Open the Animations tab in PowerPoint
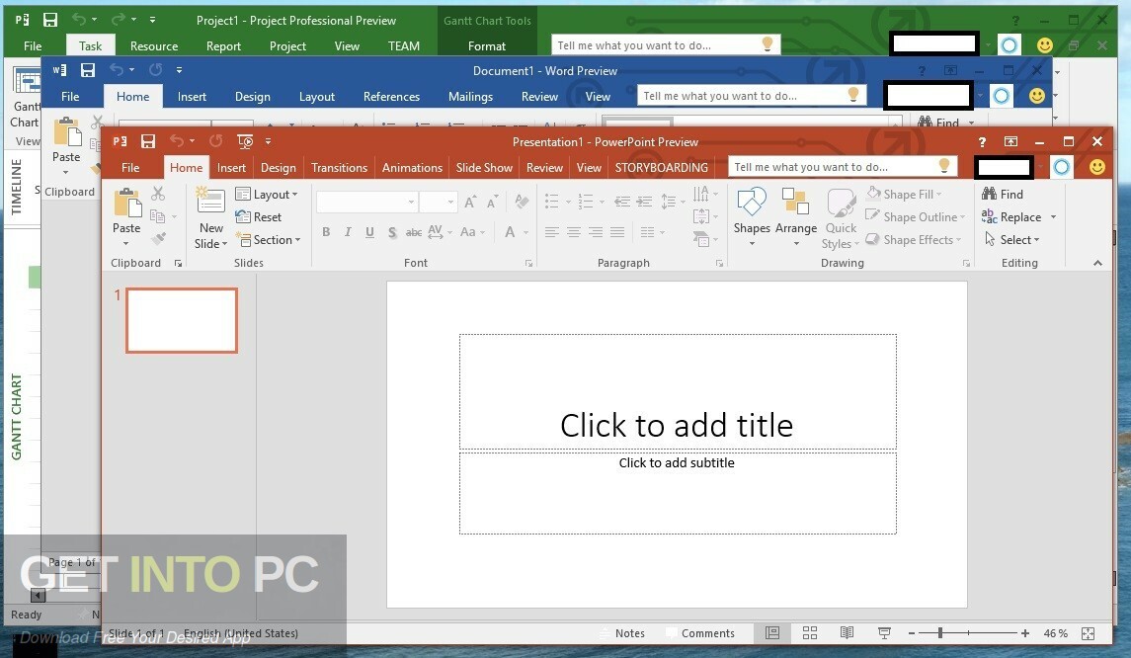1131x658 pixels. 412,167
